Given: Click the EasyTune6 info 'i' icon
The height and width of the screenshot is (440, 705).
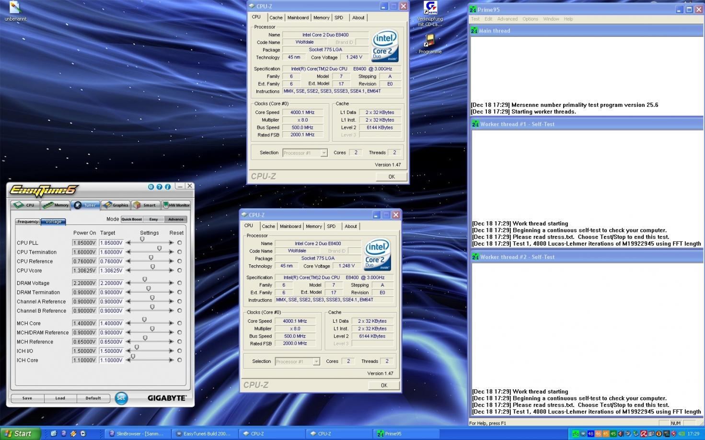Looking at the screenshot, I should click(x=168, y=187).
